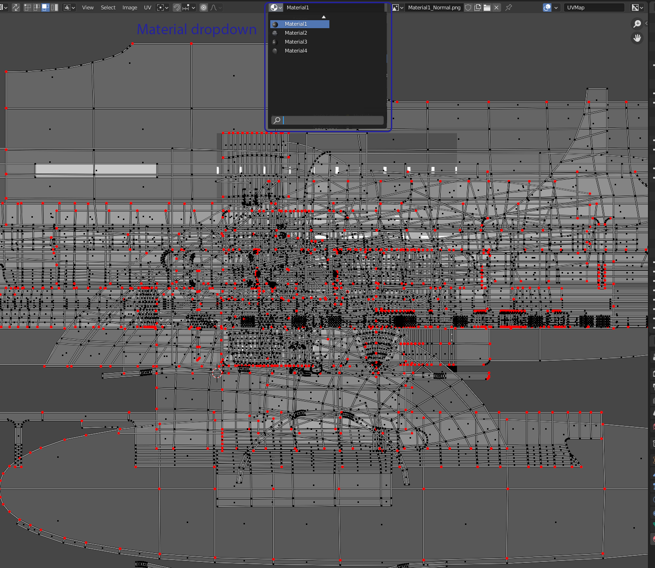The height and width of the screenshot is (568, 655).
Task: Select Material1 in the dropdown list
Action: (x=300, y=24)
